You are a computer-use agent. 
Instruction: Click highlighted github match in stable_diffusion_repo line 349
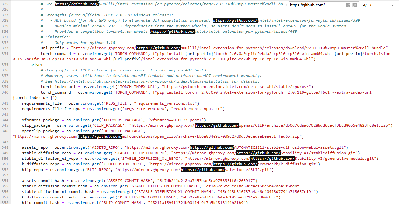259,153
